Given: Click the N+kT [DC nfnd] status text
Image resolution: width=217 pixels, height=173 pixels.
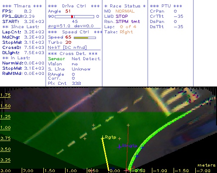Looking at the screenshot, I should tap(67, 48).
